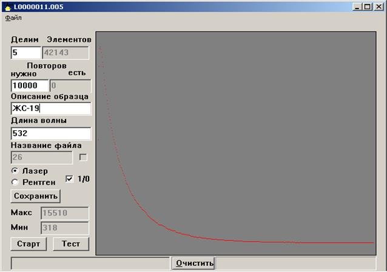387x272 pixels.
Task: Click the application icon in title bar
Action: [x=8, y=7]
